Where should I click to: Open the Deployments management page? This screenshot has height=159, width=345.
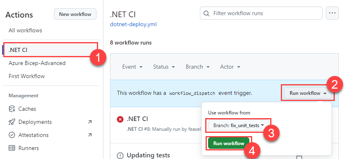35,122
